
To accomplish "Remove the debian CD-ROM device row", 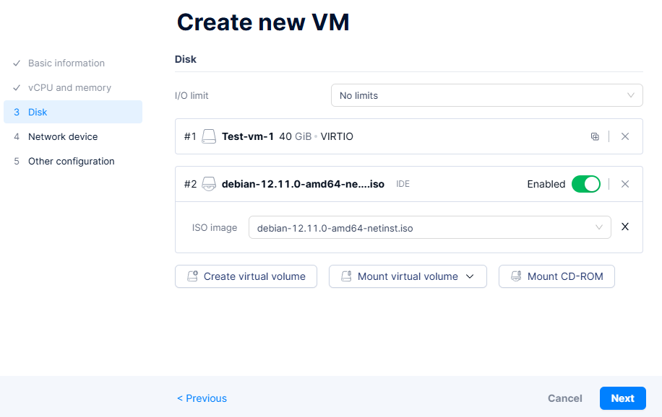I will (625, 184).
